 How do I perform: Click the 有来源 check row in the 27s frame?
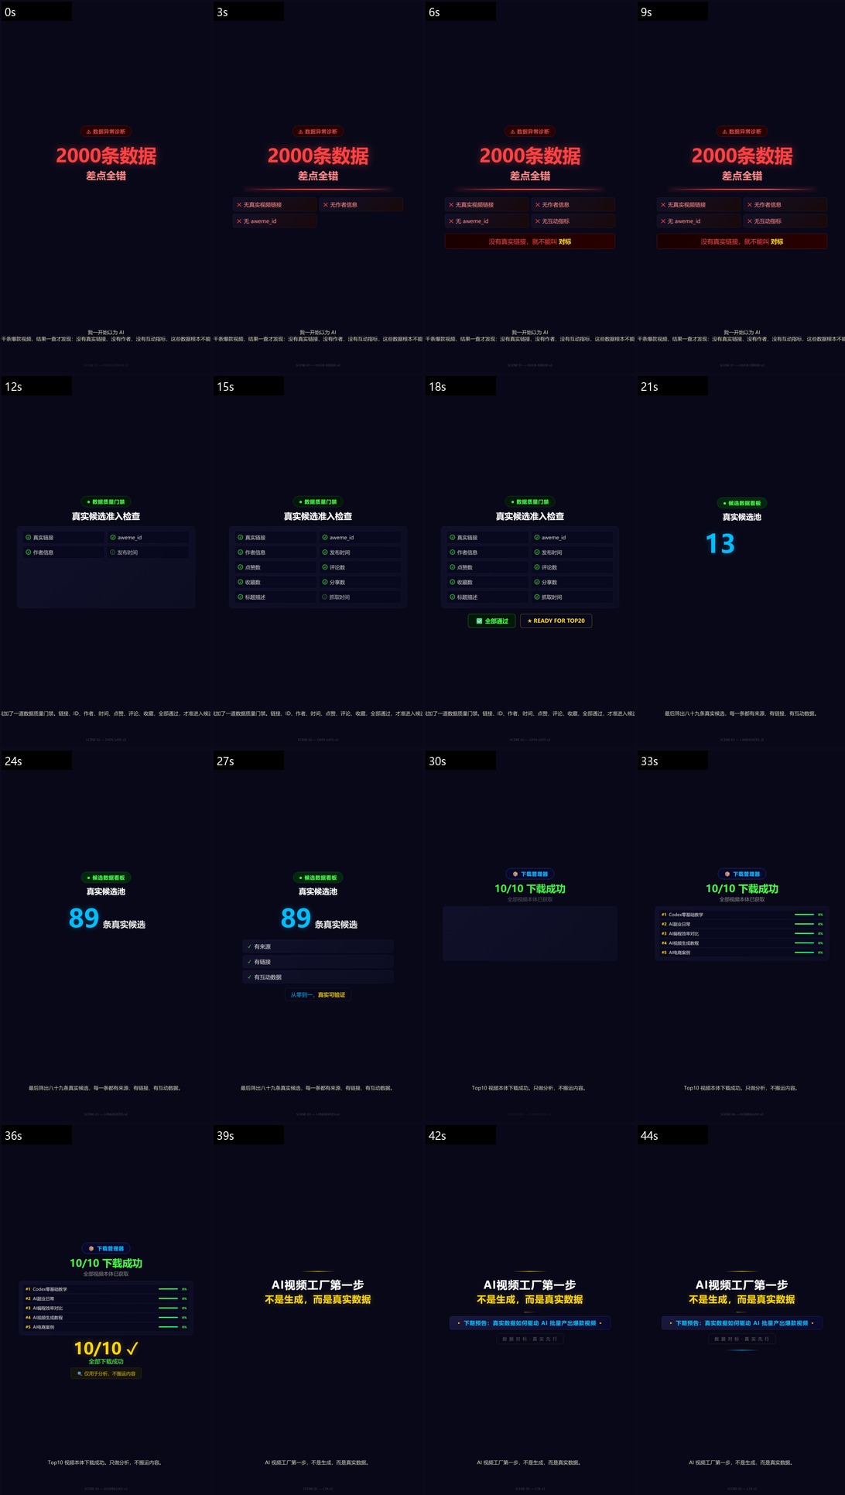(x=318, y=946)
